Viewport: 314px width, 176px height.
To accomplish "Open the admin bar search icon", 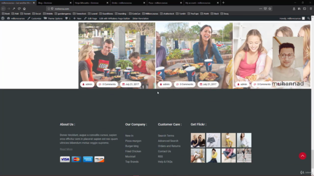I will pyautogui.click(x=309, y=19).
